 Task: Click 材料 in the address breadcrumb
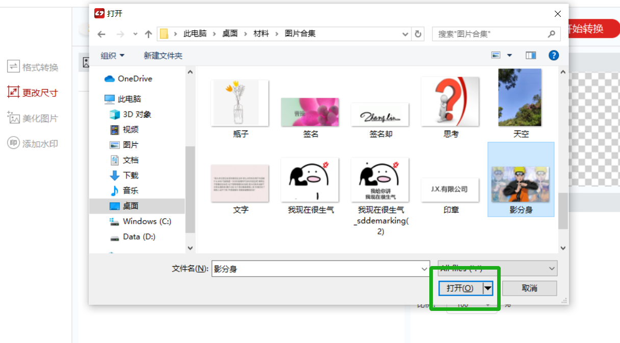[262, 34]
